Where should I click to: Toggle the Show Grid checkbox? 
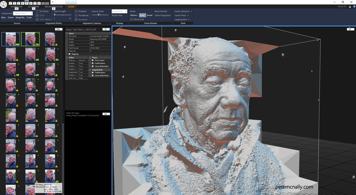[x=132, y=19]
